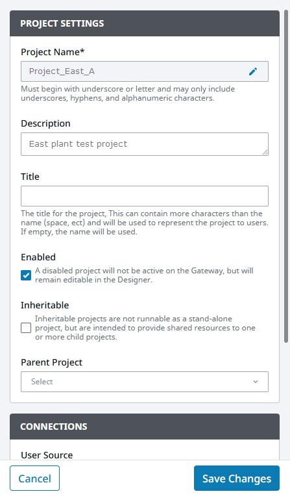Click the chevron arrow in Parent Project select

(256, 382)
